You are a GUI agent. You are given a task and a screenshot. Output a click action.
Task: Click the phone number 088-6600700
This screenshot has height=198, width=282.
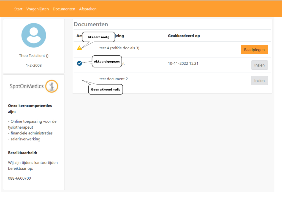coord(19,178)
